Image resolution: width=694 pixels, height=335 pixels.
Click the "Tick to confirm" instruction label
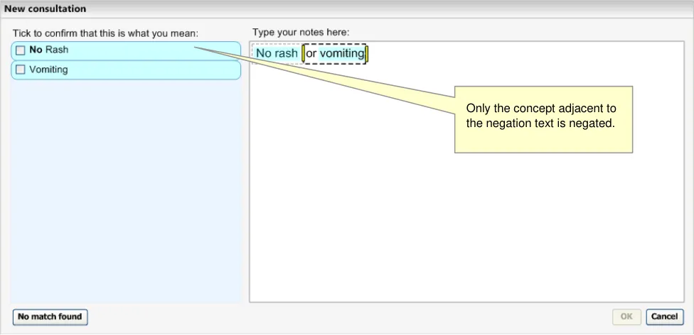pos(105,33)
